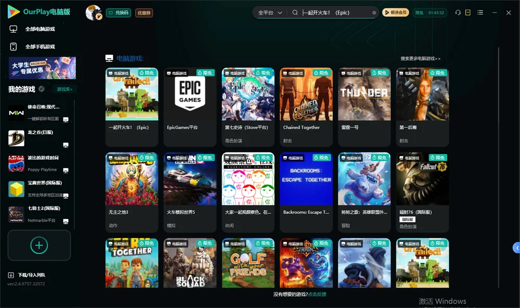Viewport: 520px width, 308px height.
Task: Select the 全部电脑游戏 menu item
Action: (40, 29)
